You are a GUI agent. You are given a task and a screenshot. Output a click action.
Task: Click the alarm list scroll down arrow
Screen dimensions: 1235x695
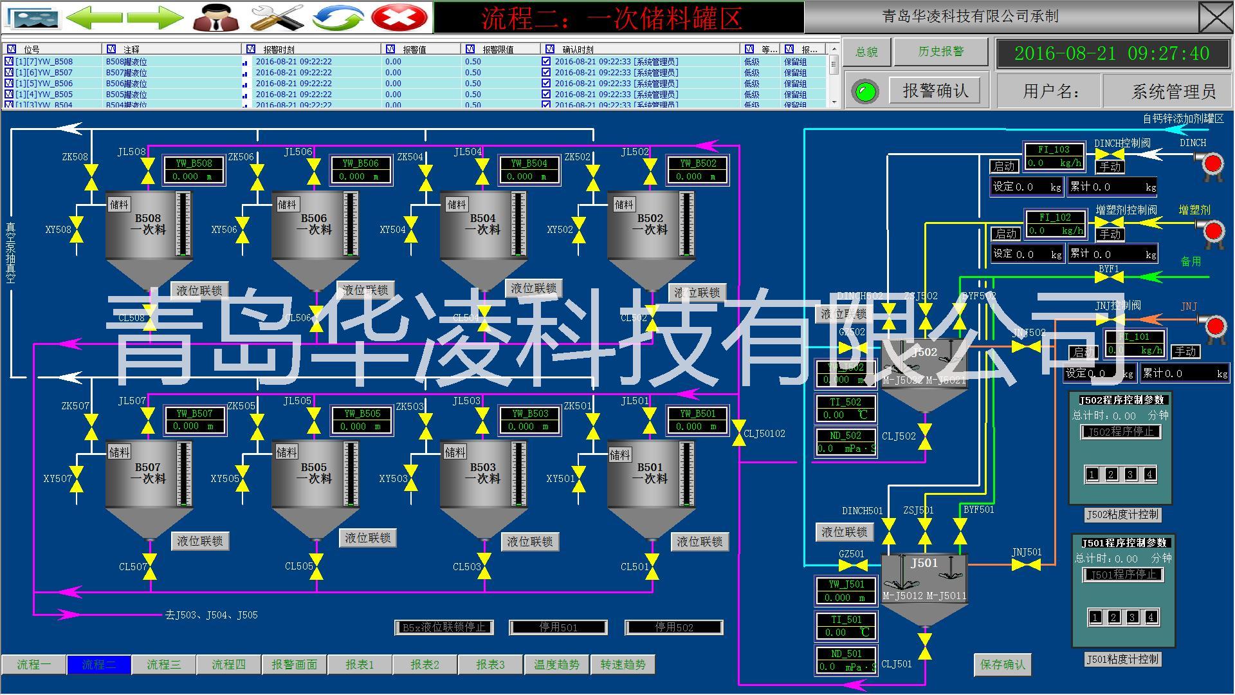point(834,102)
